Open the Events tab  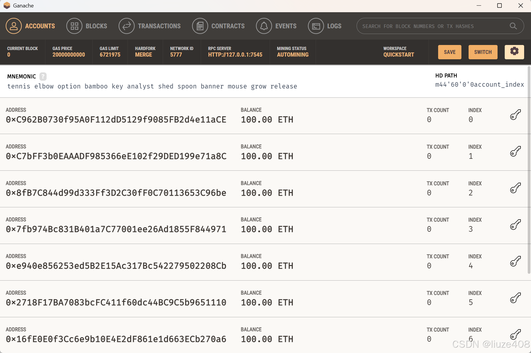pos(276,26)
